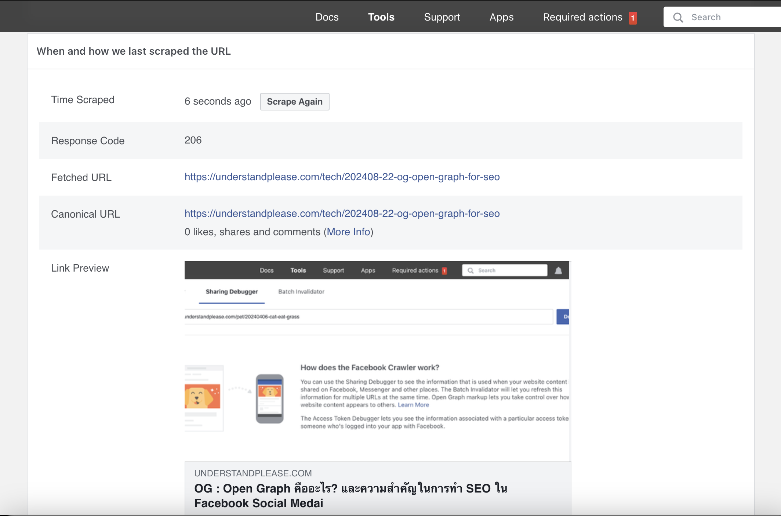Click the Link Preview image thumbnail
Image resolution: width=781 pixels, height=516 pixels.
377,361
